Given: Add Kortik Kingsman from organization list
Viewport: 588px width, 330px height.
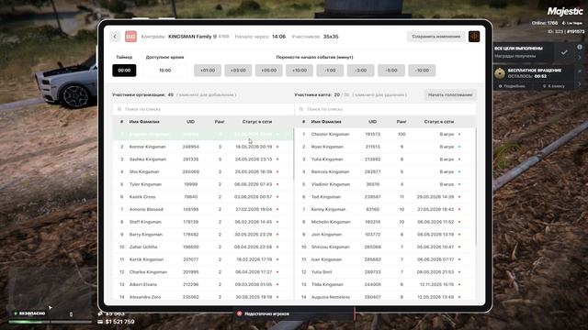Looking at the screenshot, I should pyautogui.click(x=203, y=259).
